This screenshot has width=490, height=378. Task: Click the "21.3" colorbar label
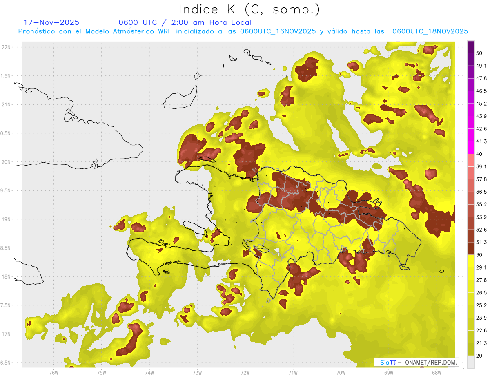click(481, 343)
